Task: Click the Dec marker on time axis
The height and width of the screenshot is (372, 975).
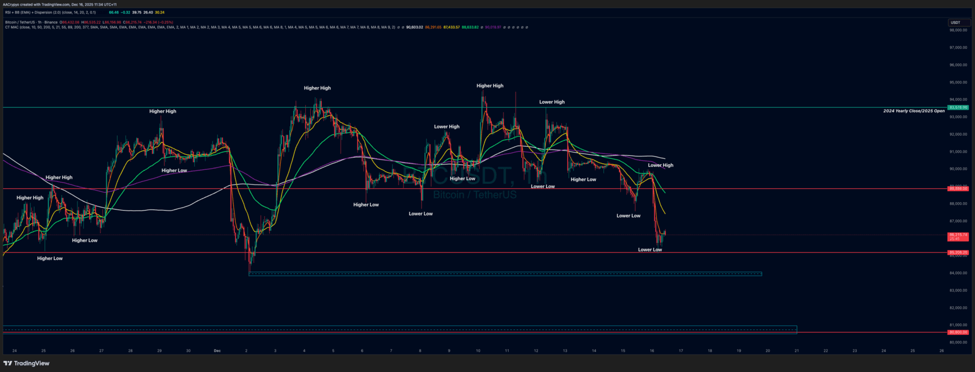Action: (x=217, y=351)
